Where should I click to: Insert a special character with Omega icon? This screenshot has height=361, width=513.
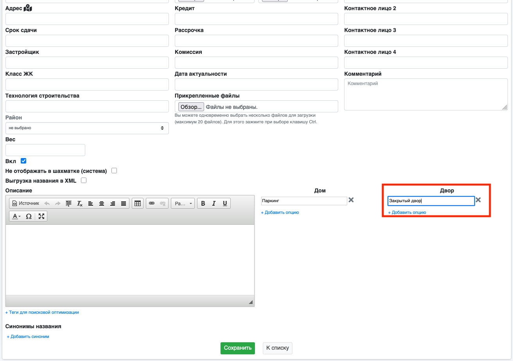[29, 216]
